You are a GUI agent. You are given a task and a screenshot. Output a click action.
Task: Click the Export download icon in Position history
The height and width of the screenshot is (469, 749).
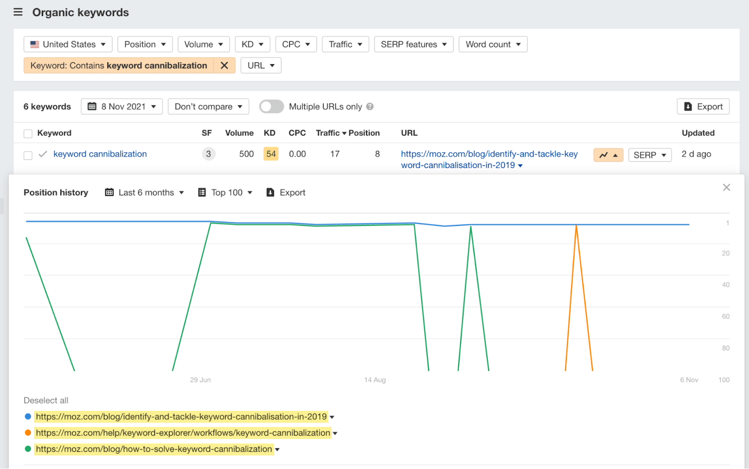(271, 192)
